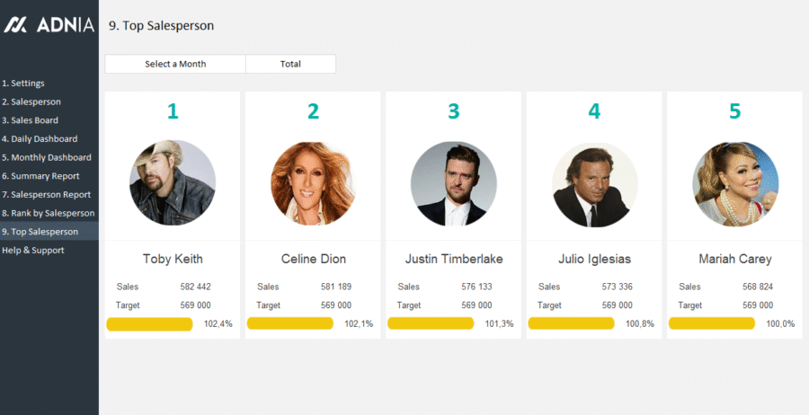
Task: Open the Help & Support link
Action: (33, 251)
